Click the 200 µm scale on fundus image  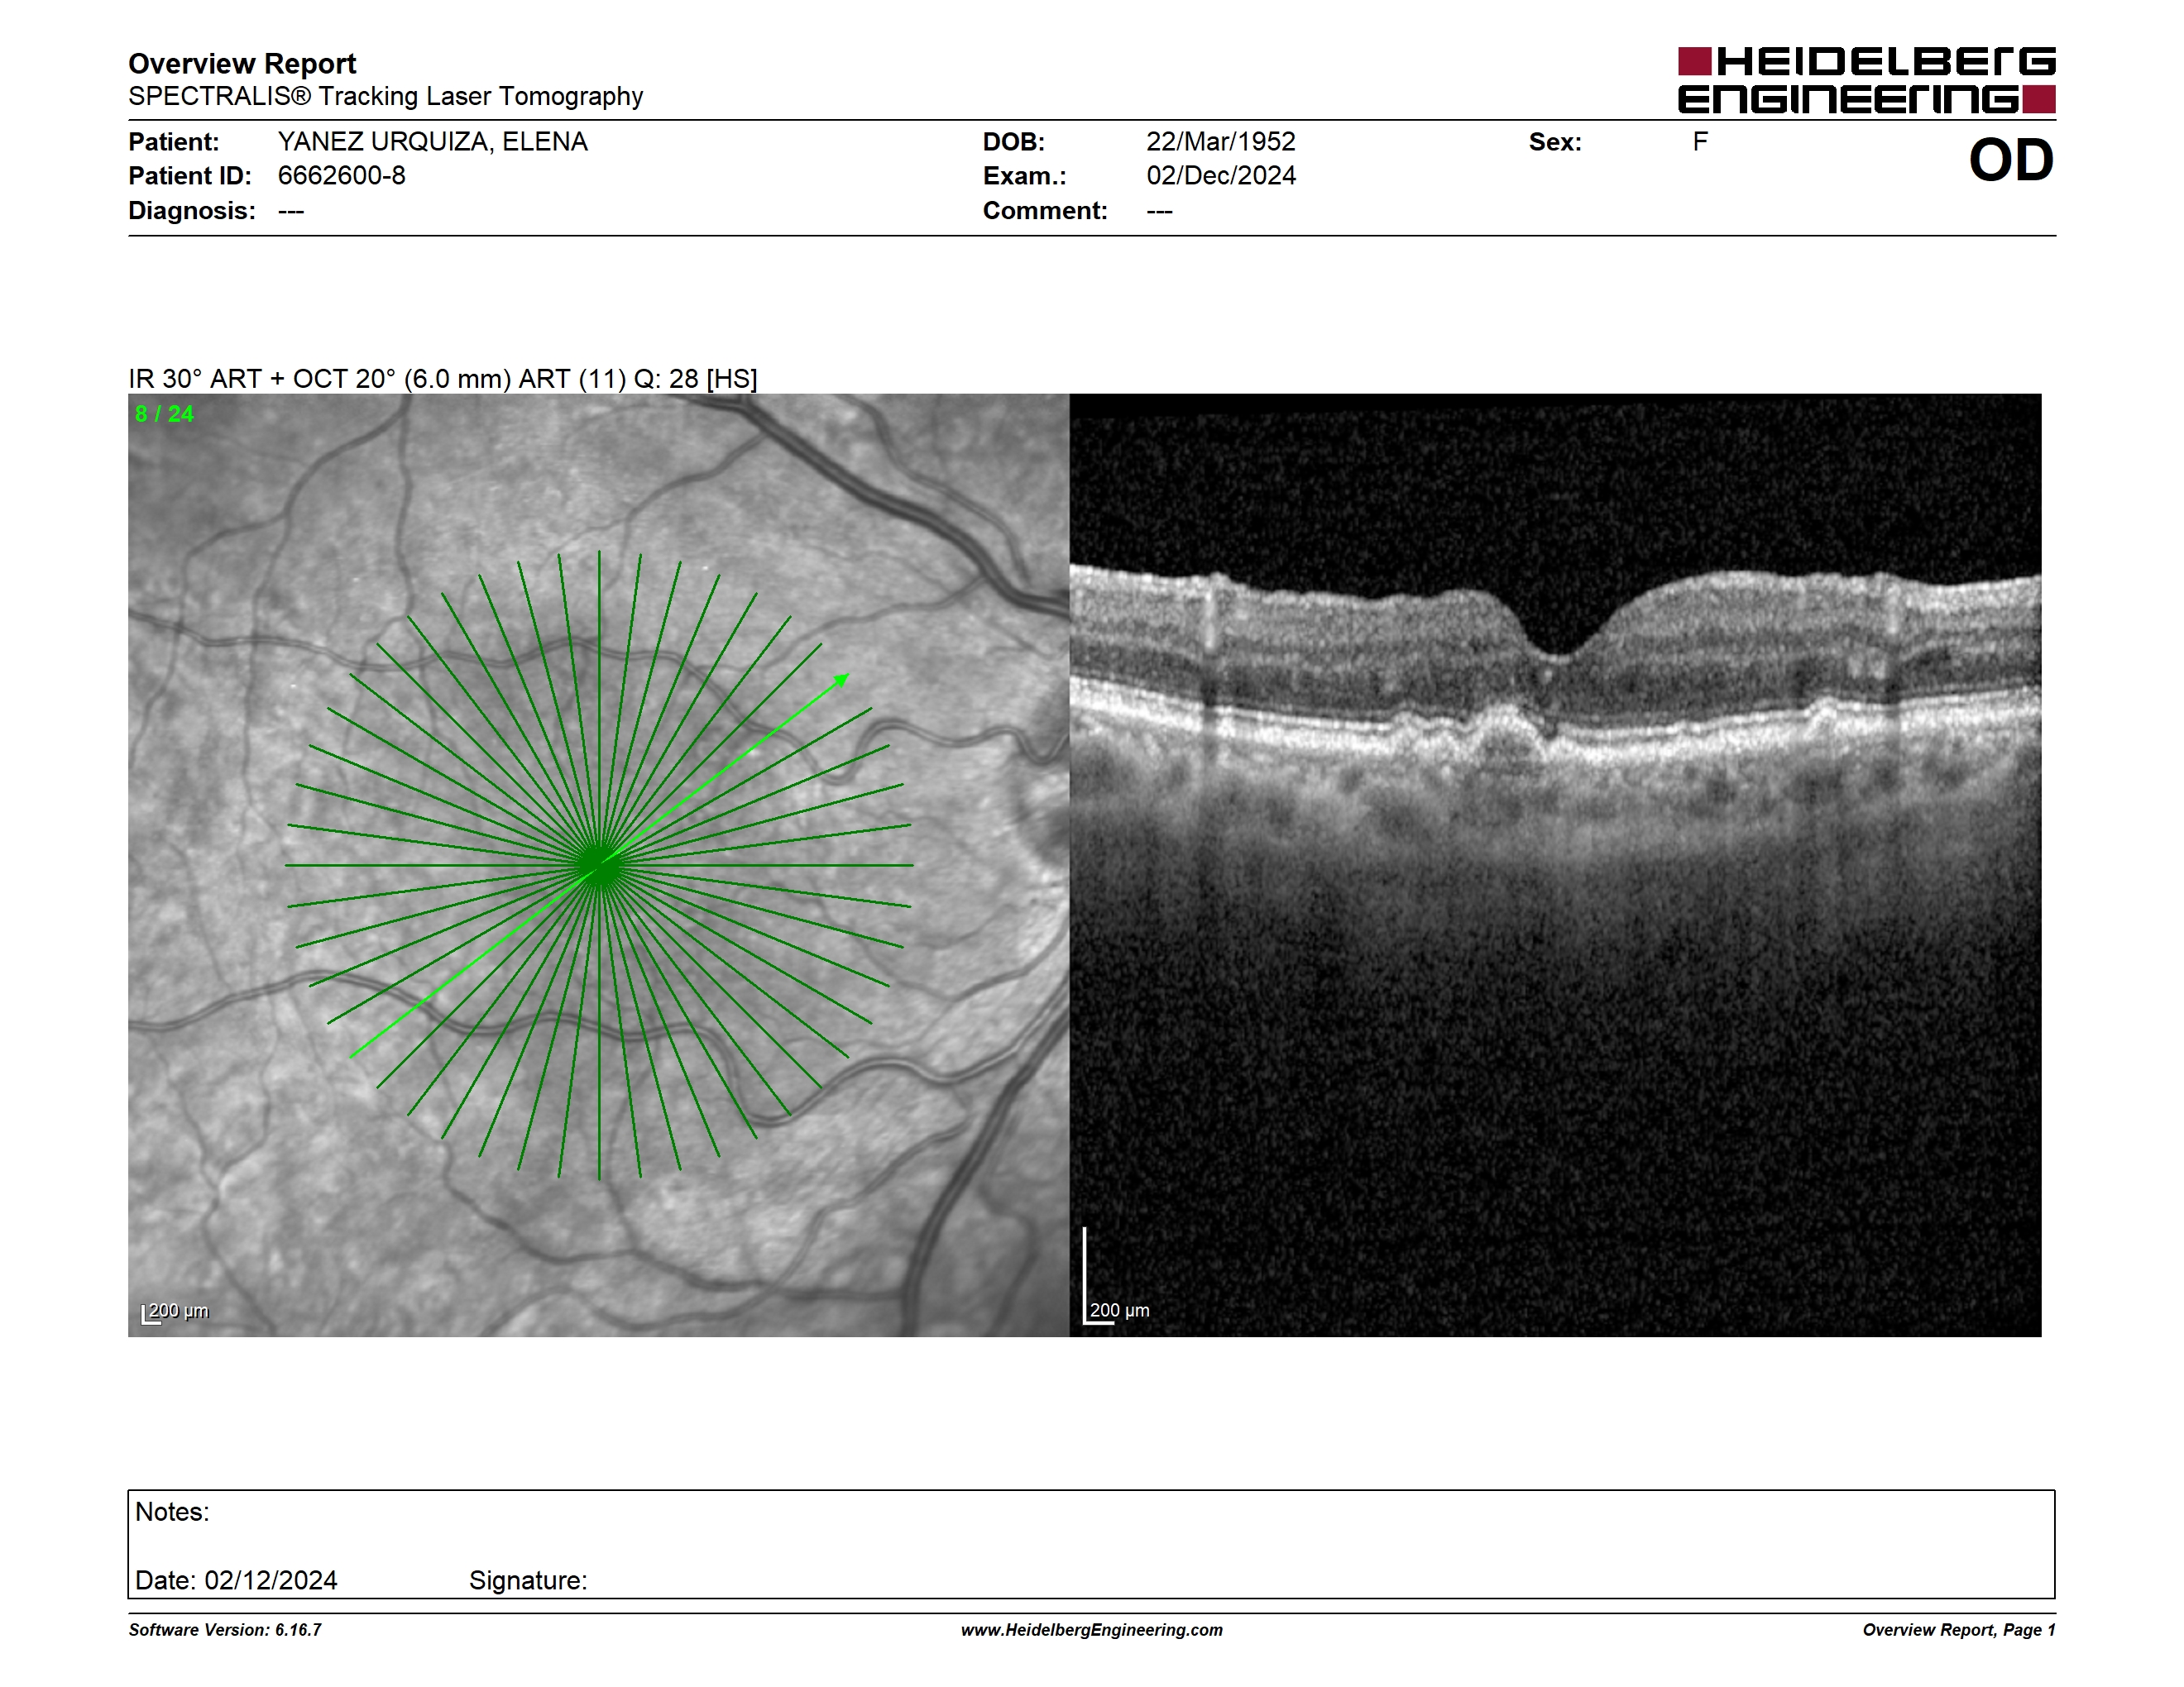(175, 1312)
